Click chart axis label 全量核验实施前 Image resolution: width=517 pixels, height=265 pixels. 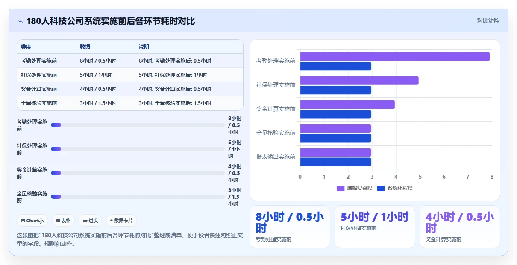(x=276, y=133)
